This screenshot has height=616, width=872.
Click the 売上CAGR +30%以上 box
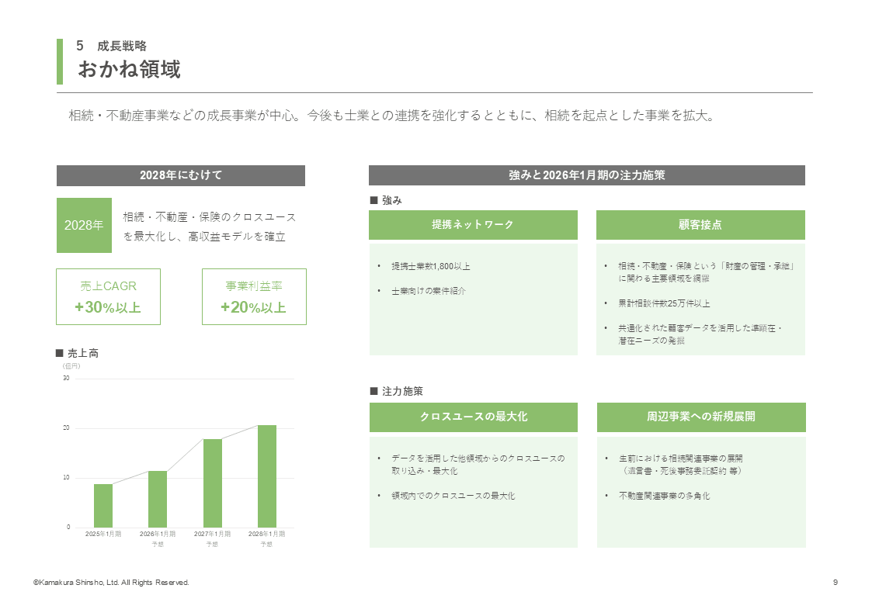coord(108,296)
